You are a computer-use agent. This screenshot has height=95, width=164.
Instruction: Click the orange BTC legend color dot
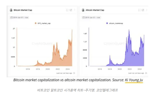tap(36, 23)
